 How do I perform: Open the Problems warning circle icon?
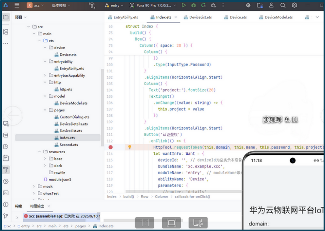[x=6, y=205]
